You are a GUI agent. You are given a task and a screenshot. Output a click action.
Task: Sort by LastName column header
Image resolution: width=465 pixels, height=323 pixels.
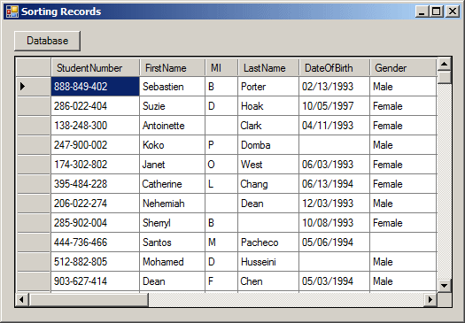[x=268, y=68]
